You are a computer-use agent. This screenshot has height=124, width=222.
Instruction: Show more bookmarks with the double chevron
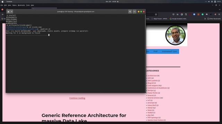[205, 19]
